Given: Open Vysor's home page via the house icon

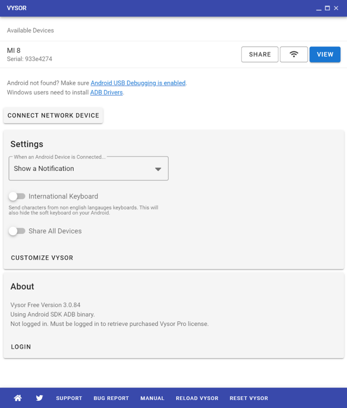Looking at the screenshot, I should coord(17,398).
